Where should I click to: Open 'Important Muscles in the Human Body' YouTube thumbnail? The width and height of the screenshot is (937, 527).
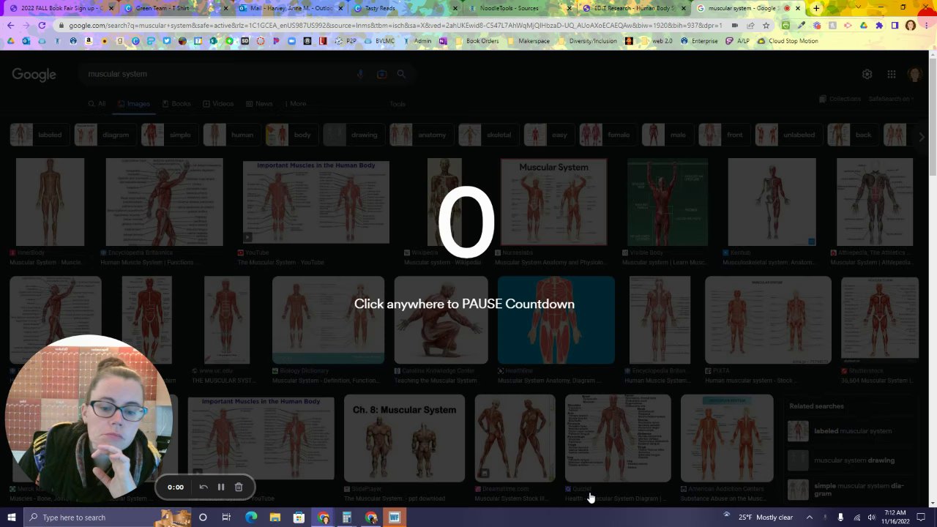click(316, 201)
